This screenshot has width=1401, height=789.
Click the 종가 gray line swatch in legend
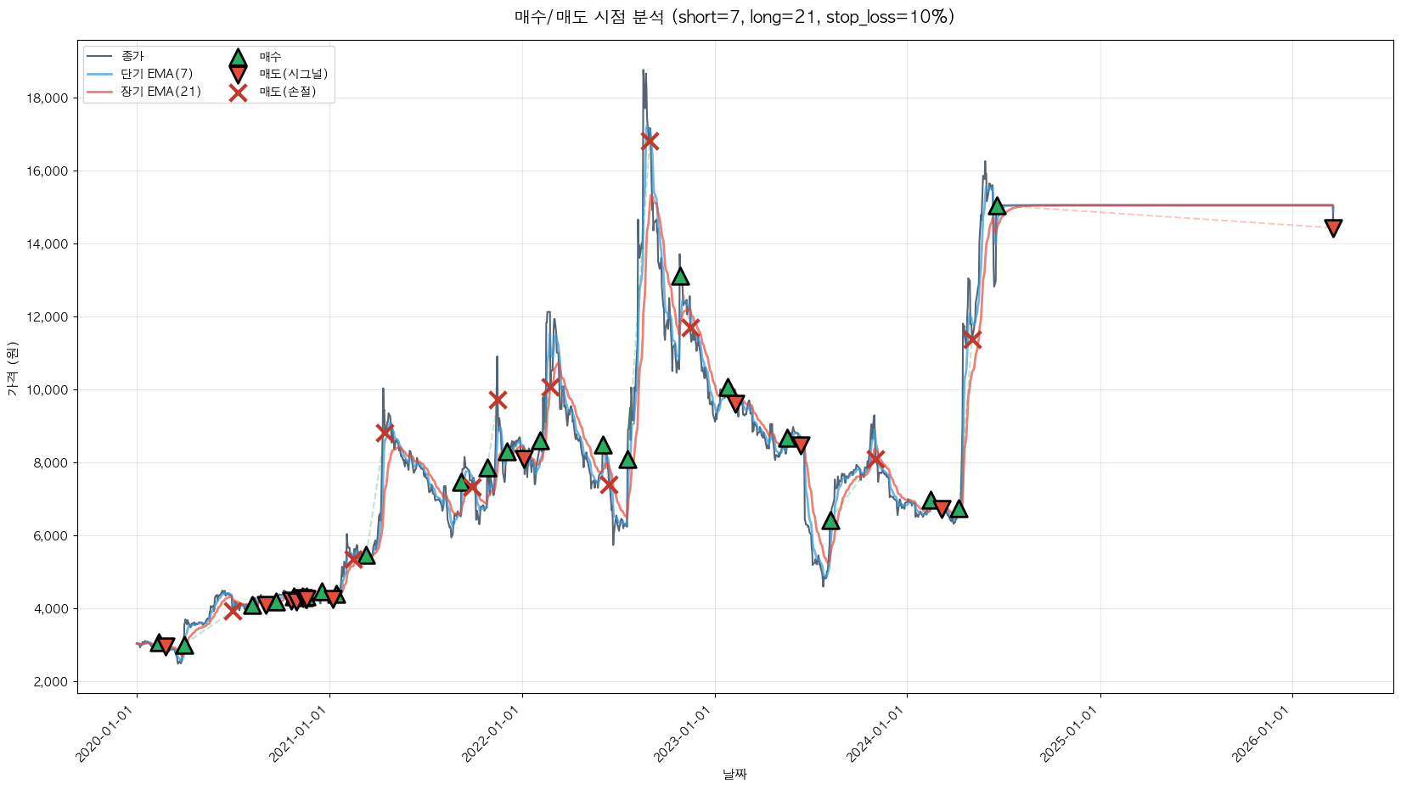point(99,57)
